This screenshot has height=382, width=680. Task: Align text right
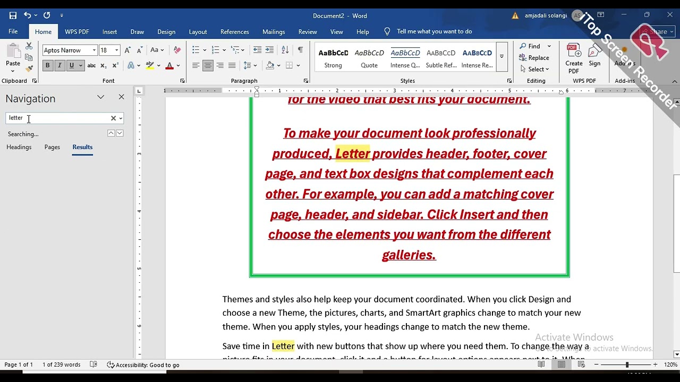(x=220, y=66)
